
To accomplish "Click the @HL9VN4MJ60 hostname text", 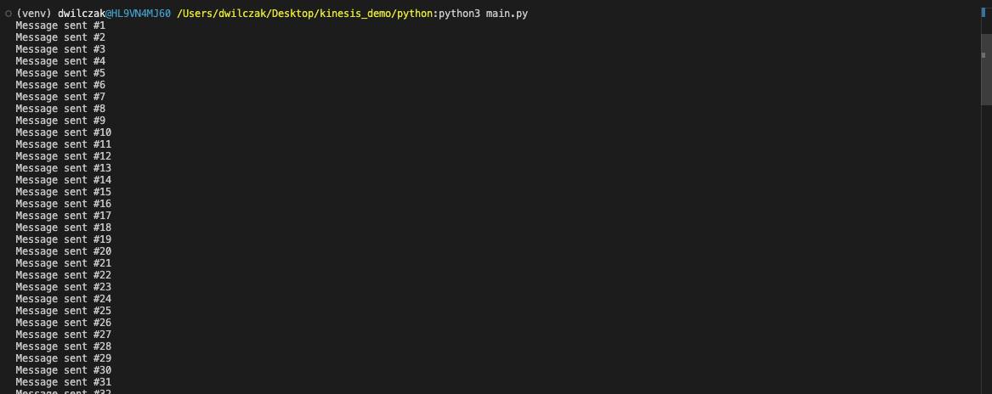I will point(138,14).
